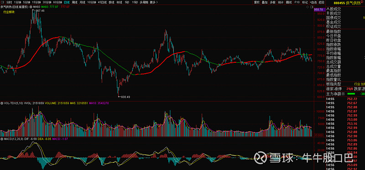Toggle the left sidebar panel icon
365x170 pixels.
click(2, 2)
